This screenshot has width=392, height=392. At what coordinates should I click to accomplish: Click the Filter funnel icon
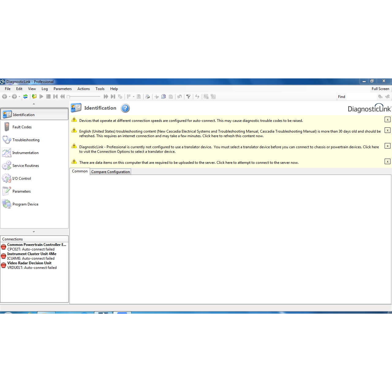click(x=188, y=96)
